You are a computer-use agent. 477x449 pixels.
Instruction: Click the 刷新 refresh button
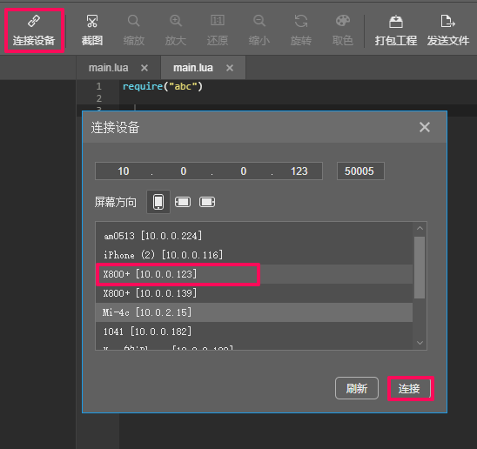[x=357, y=388]
